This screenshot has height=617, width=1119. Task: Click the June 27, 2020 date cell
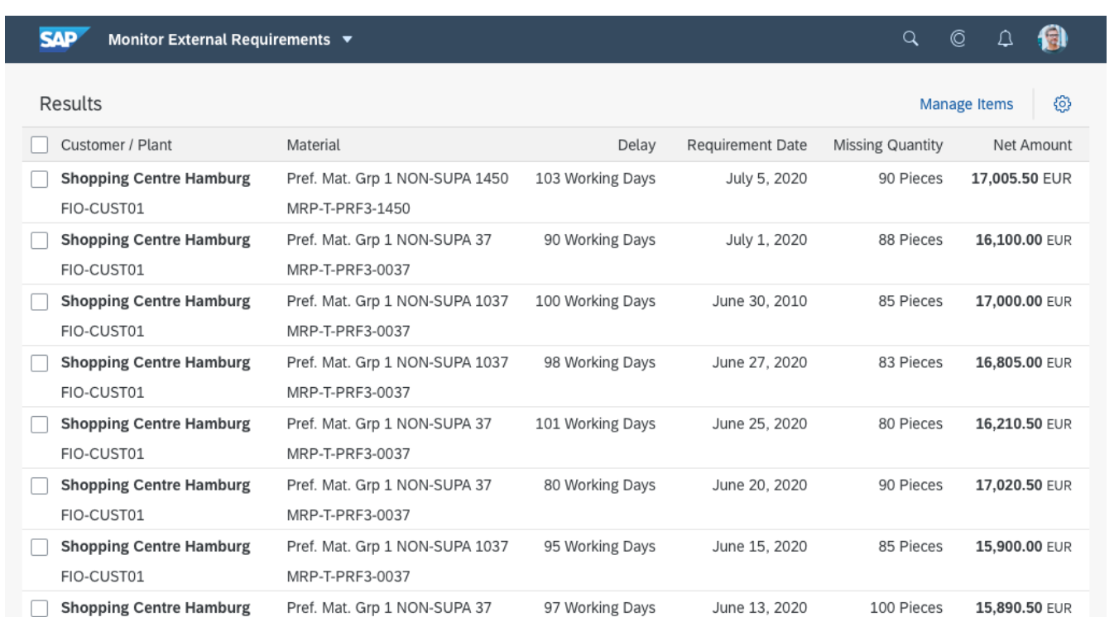coord(759,361)
